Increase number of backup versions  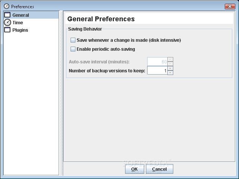tap(170, 68)
